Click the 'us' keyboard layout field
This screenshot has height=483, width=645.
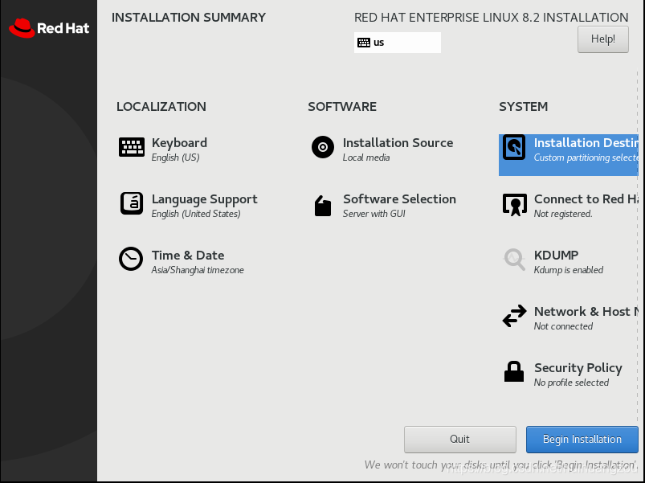coord(398,43)
